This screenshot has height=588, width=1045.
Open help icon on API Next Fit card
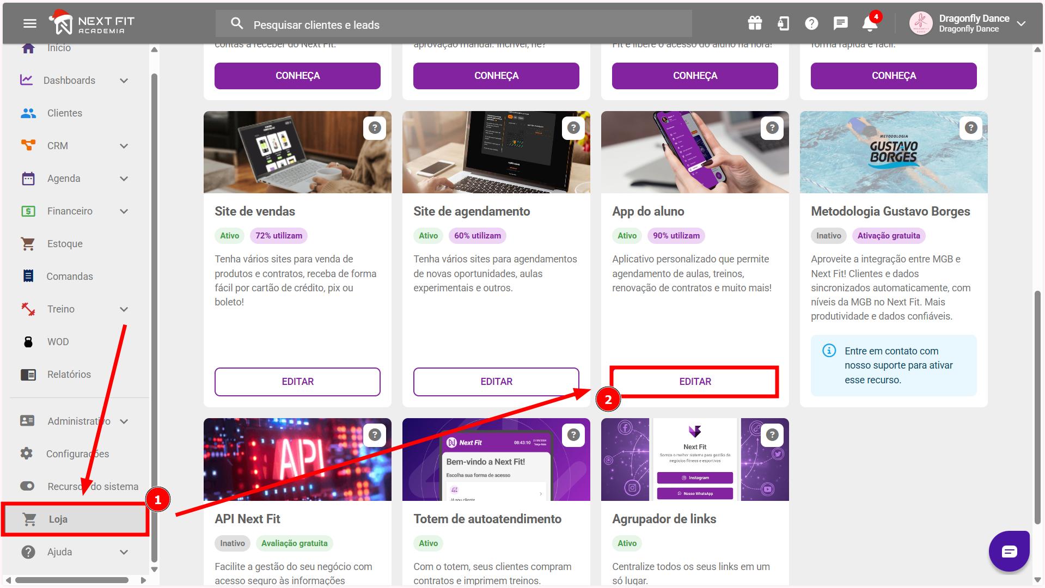[375, 435]
